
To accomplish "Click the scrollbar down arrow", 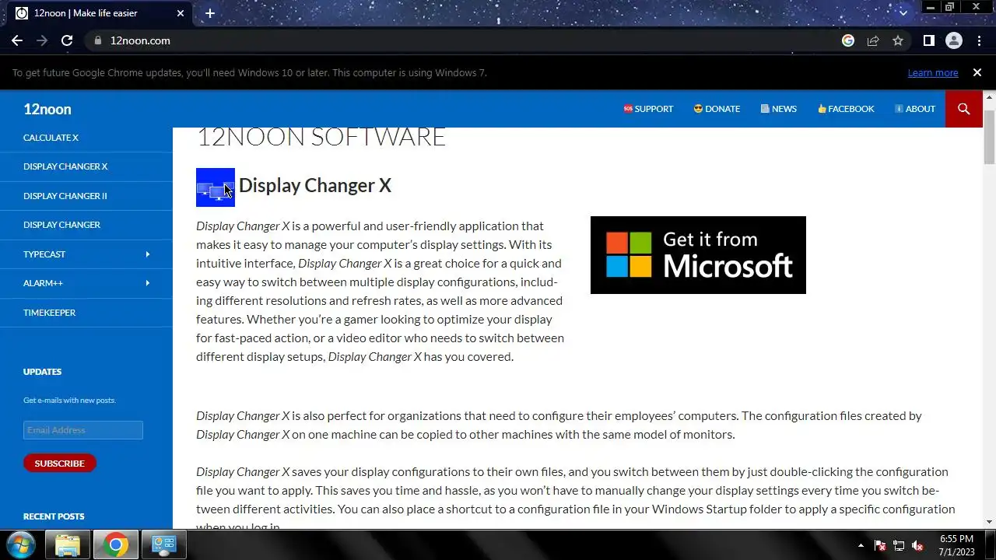I will (989, 522).
